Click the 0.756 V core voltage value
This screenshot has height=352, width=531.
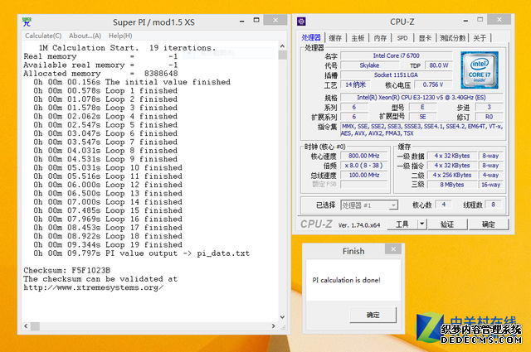pyautogui.click(x=433, y=84)
